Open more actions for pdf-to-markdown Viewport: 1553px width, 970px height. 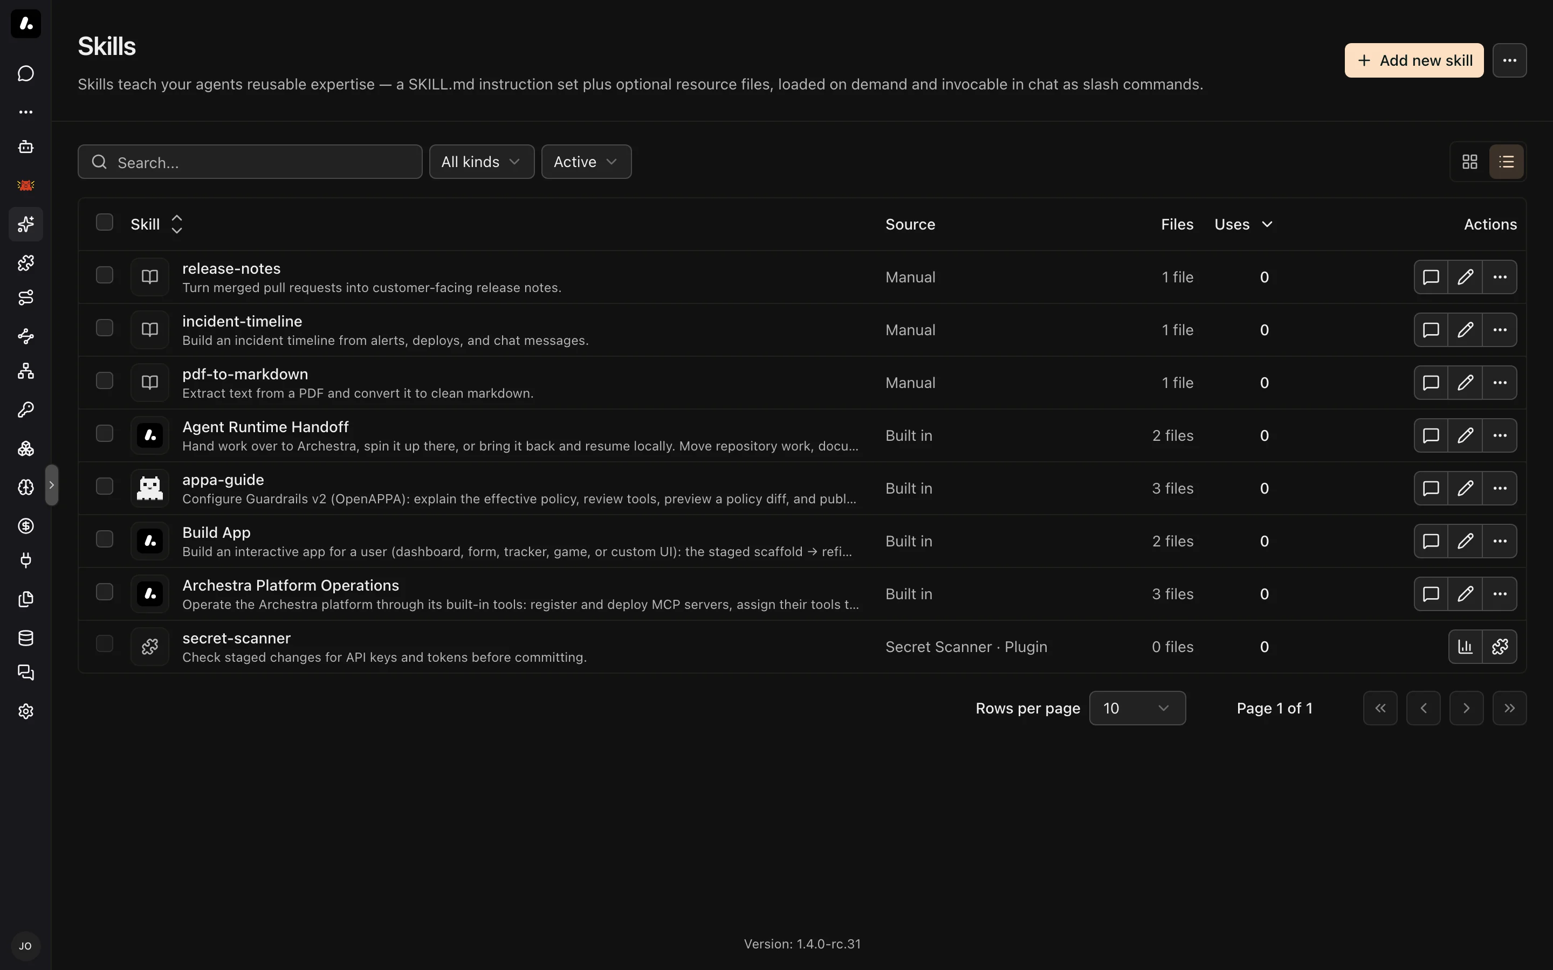[x=1500, y=383]
